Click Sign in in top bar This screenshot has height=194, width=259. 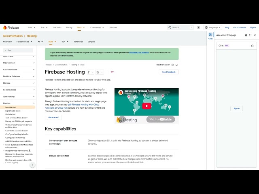point(253,27)
